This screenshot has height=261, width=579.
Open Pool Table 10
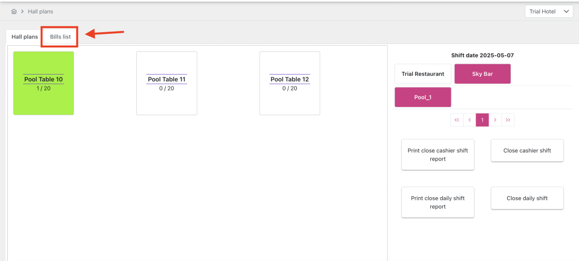click(x=44, y=83)
